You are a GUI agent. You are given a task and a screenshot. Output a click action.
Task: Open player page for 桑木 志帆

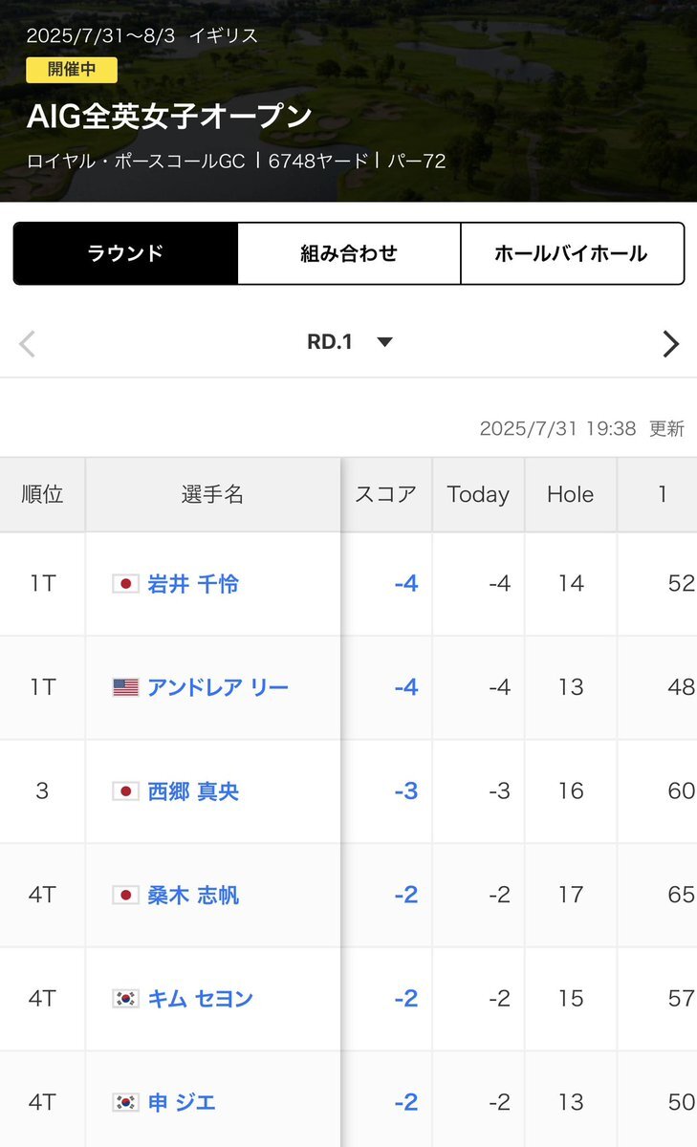point(193,896)
